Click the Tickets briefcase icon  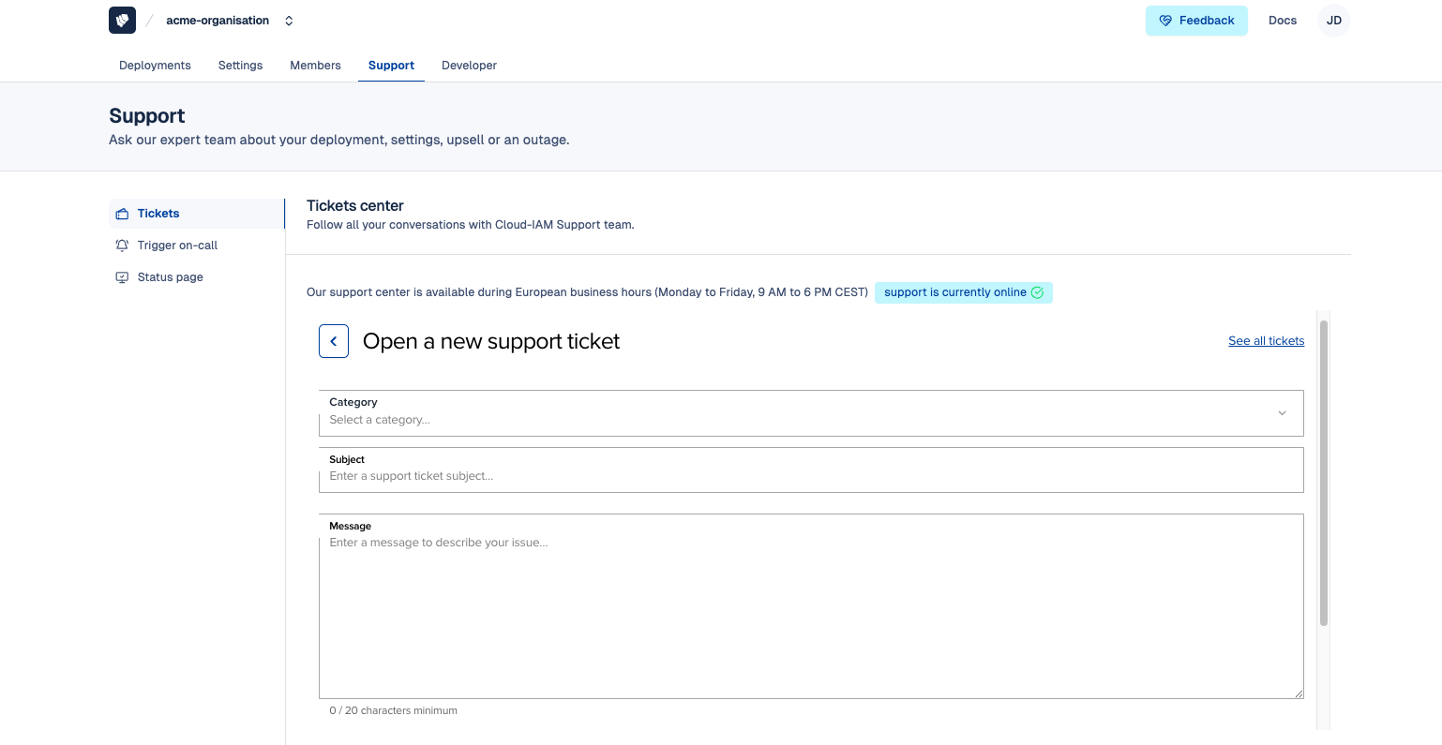[x=122, y=214]
